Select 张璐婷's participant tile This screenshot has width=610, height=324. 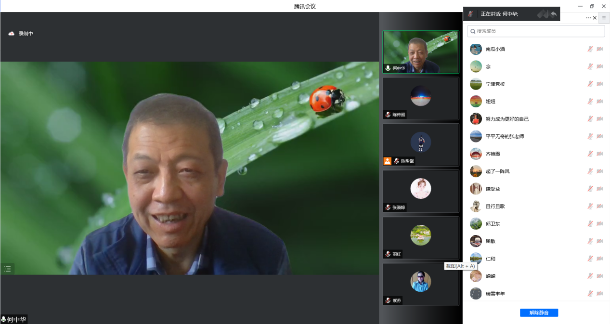(x=421, y=191)
